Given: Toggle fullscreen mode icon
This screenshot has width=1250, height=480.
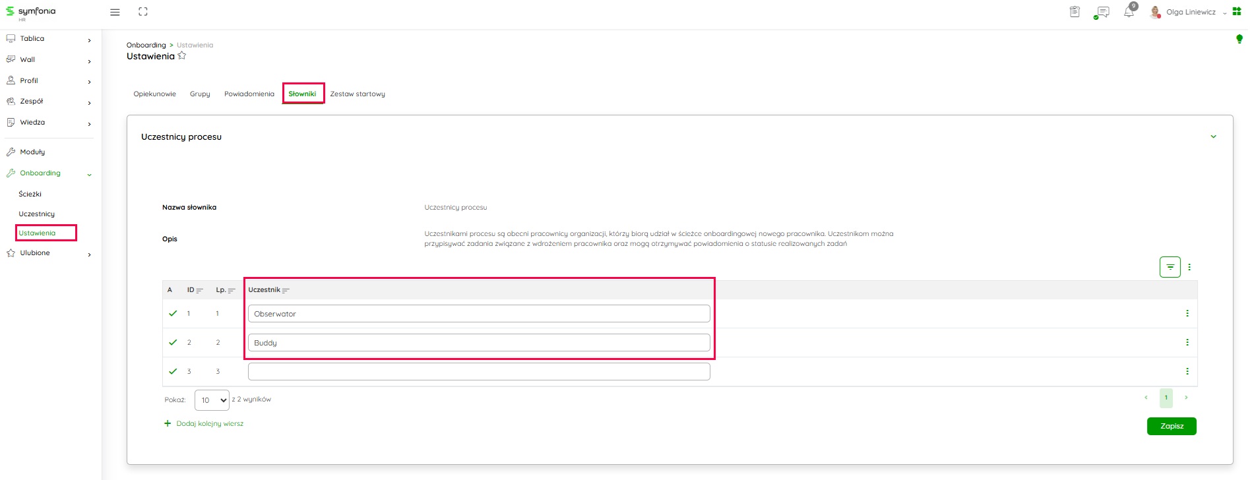Looking at the screenshot, I should tap(143, 12).
